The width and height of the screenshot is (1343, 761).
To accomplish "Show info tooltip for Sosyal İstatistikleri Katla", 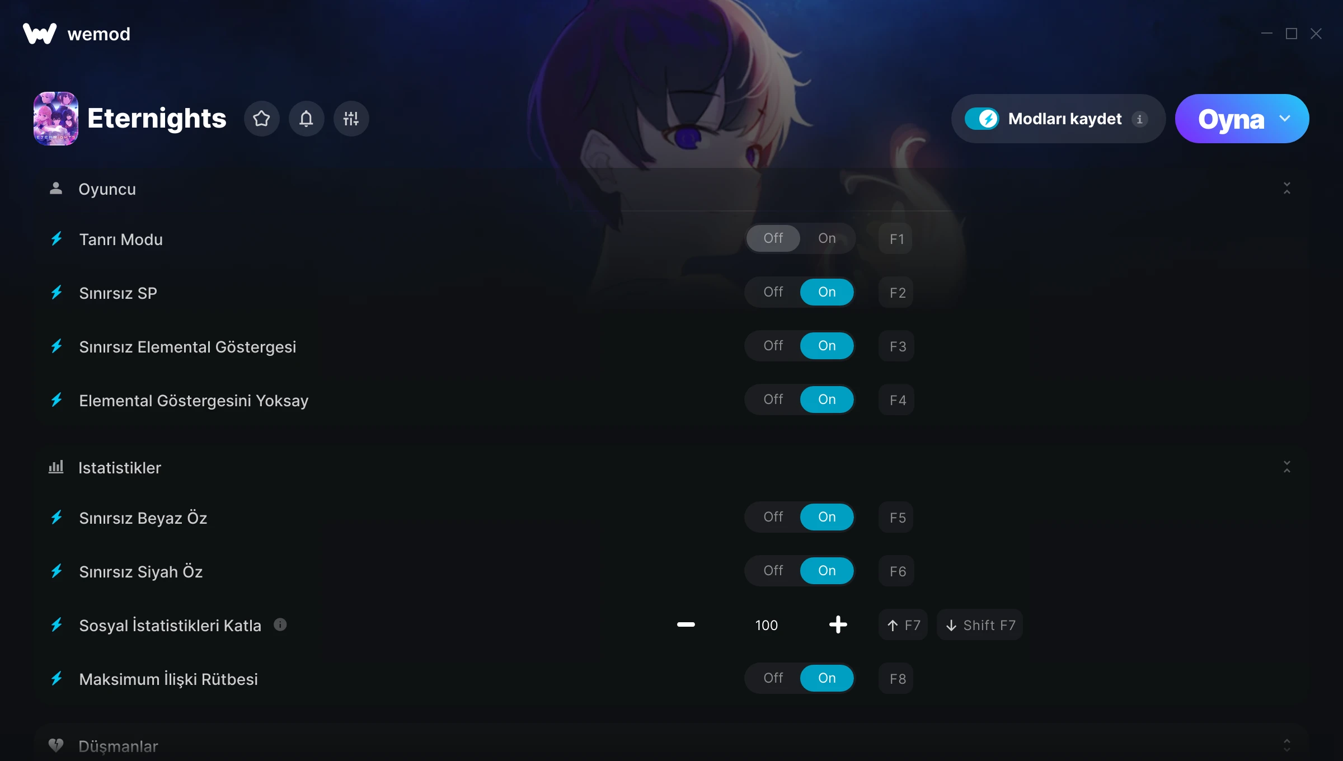I will 280,624.
